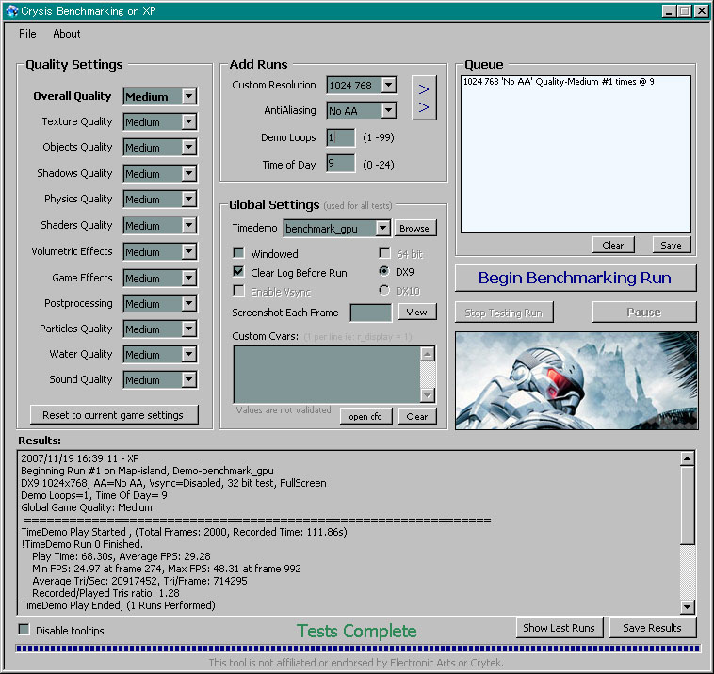Expand the Objects Quality dropdown

click(189, 148)
